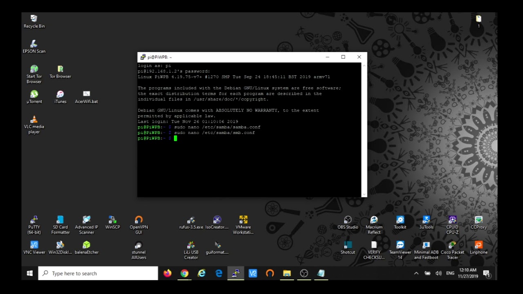This screenshot has width=523, height=294.
Task: Select the VLC media player desktop icon
Action: (x=34, y=125)
